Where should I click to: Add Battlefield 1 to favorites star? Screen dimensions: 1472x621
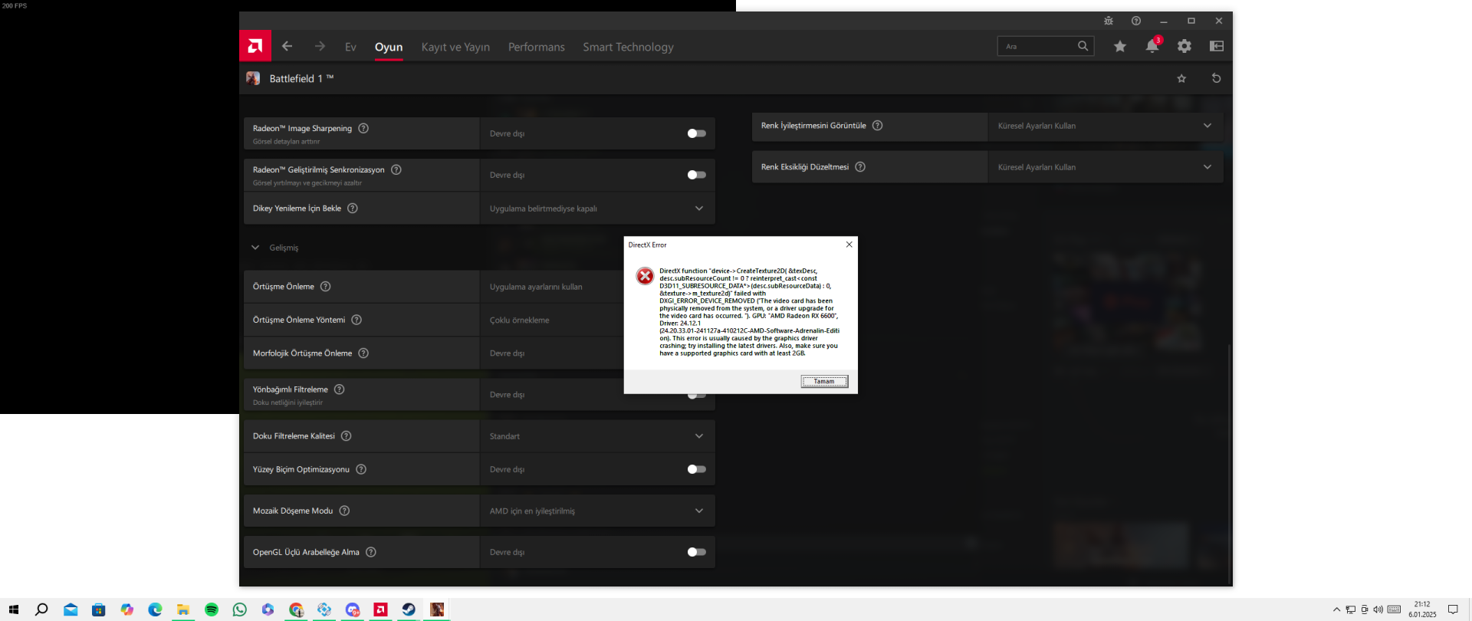click(1181, 78)
